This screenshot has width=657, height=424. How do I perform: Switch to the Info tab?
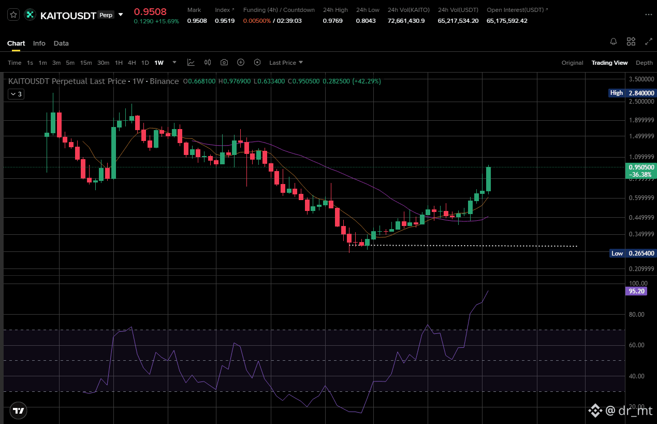pyautogui.click(x=39, y=43)
